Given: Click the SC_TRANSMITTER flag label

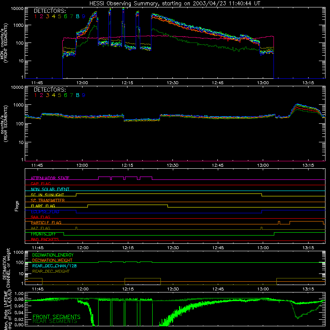Looking at the screenshot, I should click(x=48, y=200).
